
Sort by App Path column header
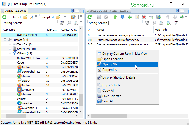click(171, 30)
